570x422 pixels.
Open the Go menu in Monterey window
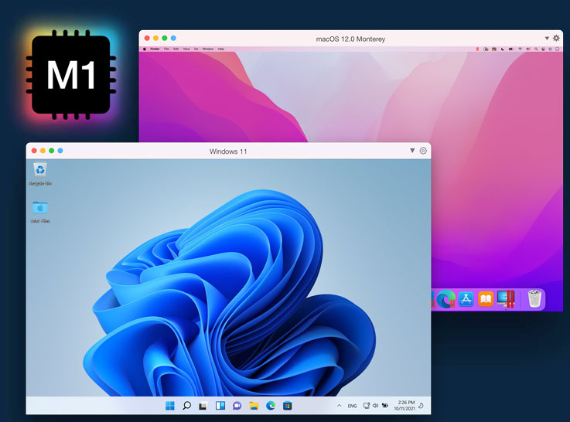point(196,49)
